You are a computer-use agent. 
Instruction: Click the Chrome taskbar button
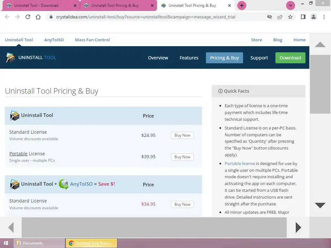click(x=91, y=243)
